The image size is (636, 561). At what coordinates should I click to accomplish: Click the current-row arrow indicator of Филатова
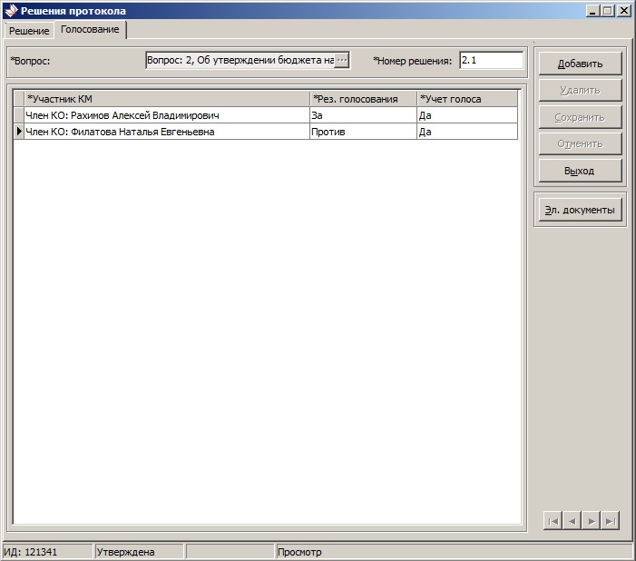click(x=19, y=132)
